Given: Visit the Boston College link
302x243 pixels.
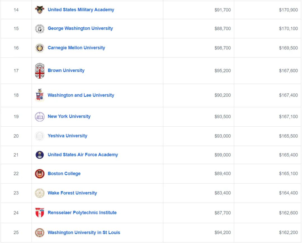Looking at the screenshot, I should coord(64,174).
